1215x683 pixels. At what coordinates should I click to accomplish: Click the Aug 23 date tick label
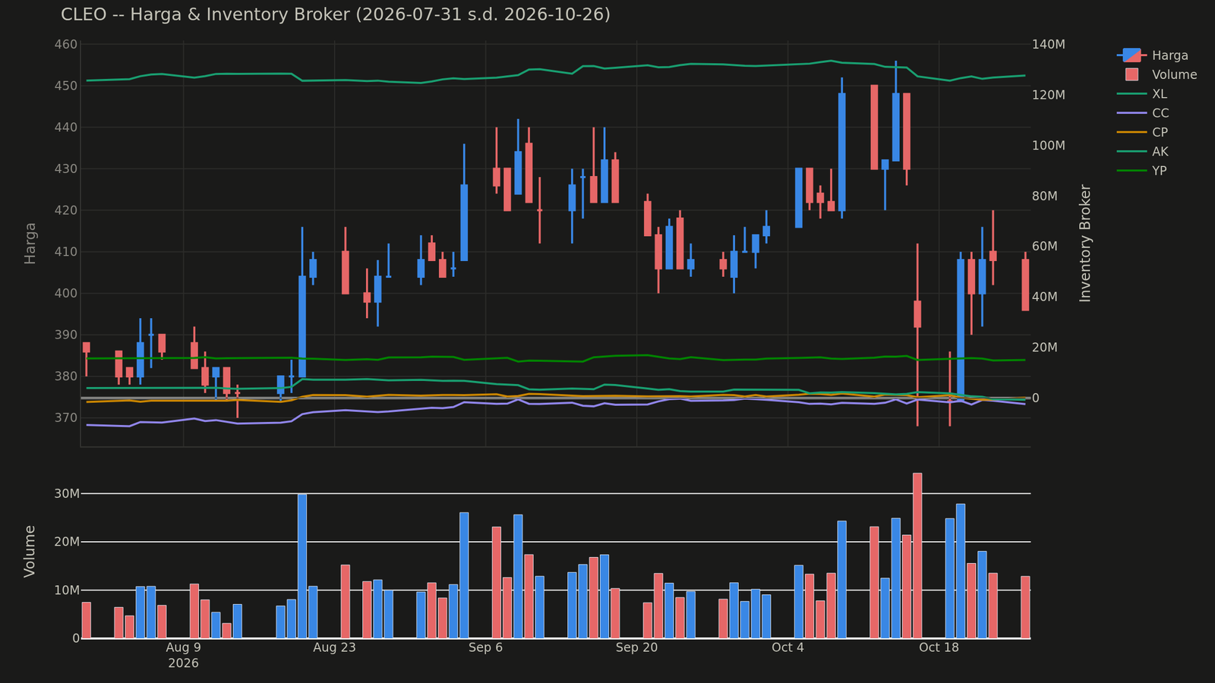(x=334, y=647)
